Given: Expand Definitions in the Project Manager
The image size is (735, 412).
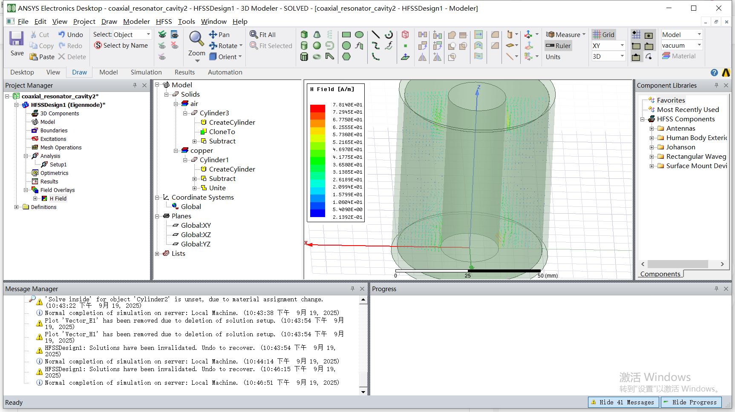Looking at the screenshot, I should click(17, 207).
